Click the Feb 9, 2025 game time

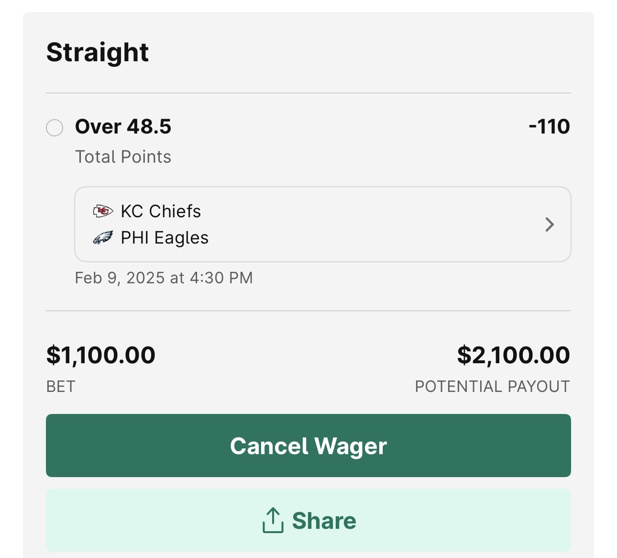click(x=164, y=278)
